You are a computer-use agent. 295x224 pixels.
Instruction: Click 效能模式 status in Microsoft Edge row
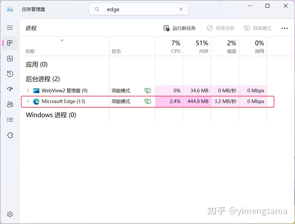click(121, 102)
